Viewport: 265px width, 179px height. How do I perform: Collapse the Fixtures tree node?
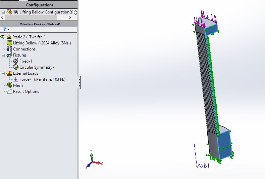pyautogui.click(x=3, y=55)
